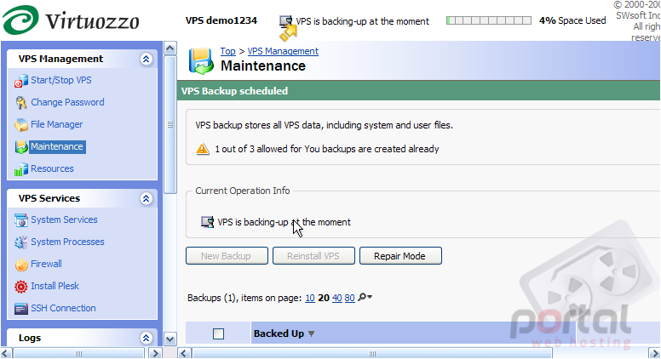Screen dimensions: 661x359
Task: Click the System Services icon
Action: pos(21,220)
